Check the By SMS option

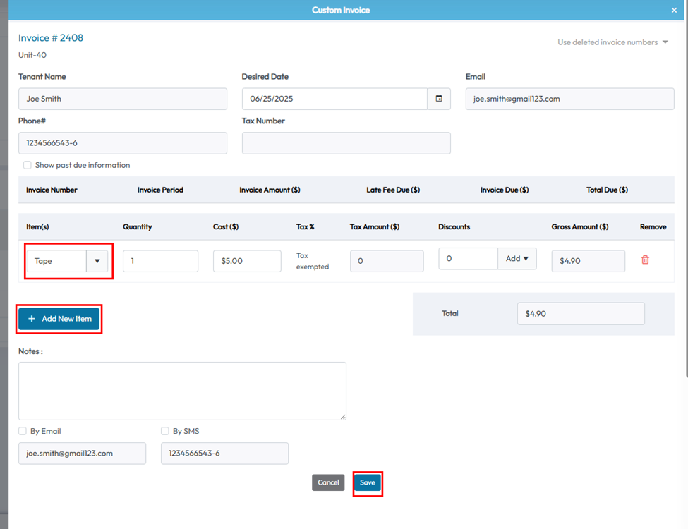(165, 431)
